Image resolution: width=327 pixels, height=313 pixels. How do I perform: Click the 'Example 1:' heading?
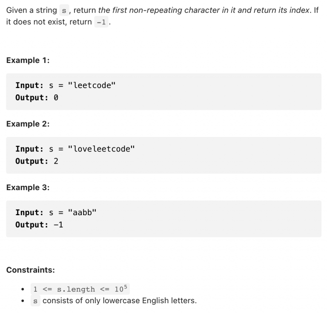pos(28,60)
